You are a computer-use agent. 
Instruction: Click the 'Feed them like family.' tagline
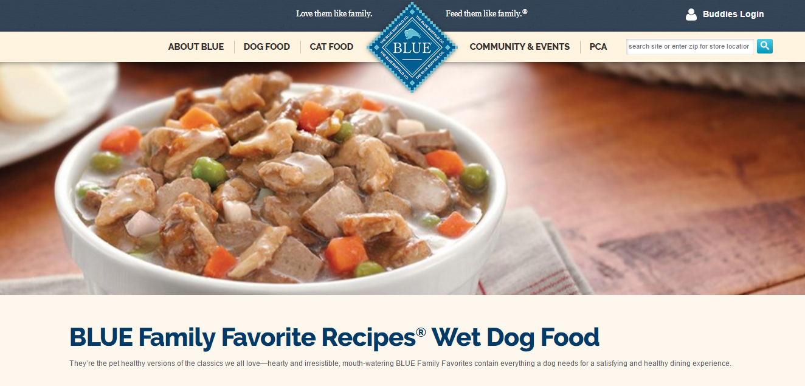point(486,13)
